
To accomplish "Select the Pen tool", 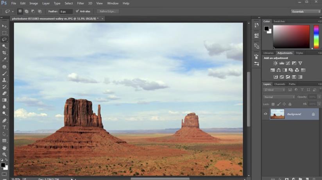I will [4, 121].
